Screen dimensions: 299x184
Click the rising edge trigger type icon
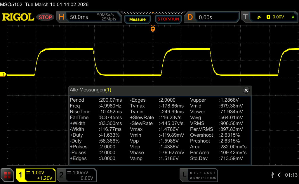259,17
